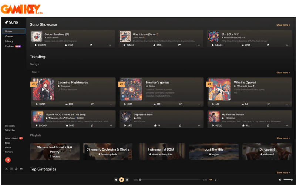Like the Golden Sunshine song
This screenshot has height=185, width=296.
coord(66,45)
